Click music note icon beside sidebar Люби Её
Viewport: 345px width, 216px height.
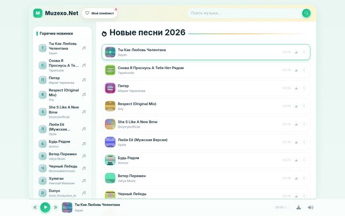click(x=84, y=129)
